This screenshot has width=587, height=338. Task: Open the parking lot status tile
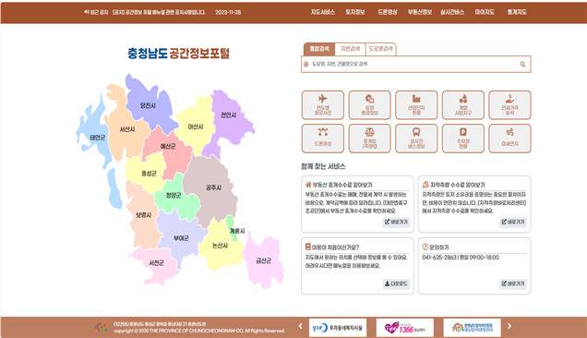[x=463, y=139]
